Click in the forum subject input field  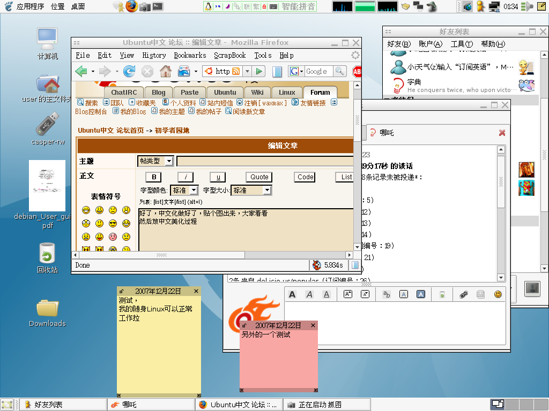265,161
